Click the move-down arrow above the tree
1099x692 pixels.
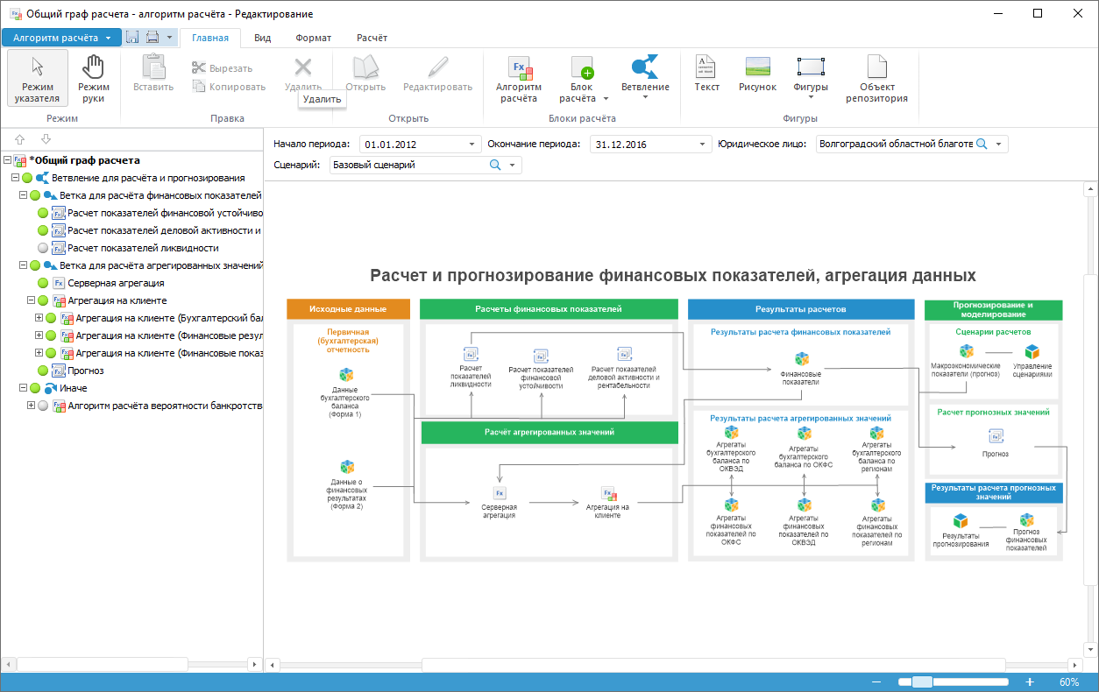click(46, 139)
